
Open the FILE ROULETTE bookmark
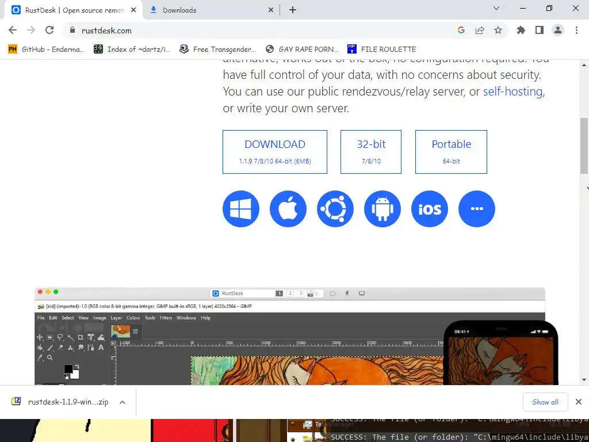pos(382,49)
